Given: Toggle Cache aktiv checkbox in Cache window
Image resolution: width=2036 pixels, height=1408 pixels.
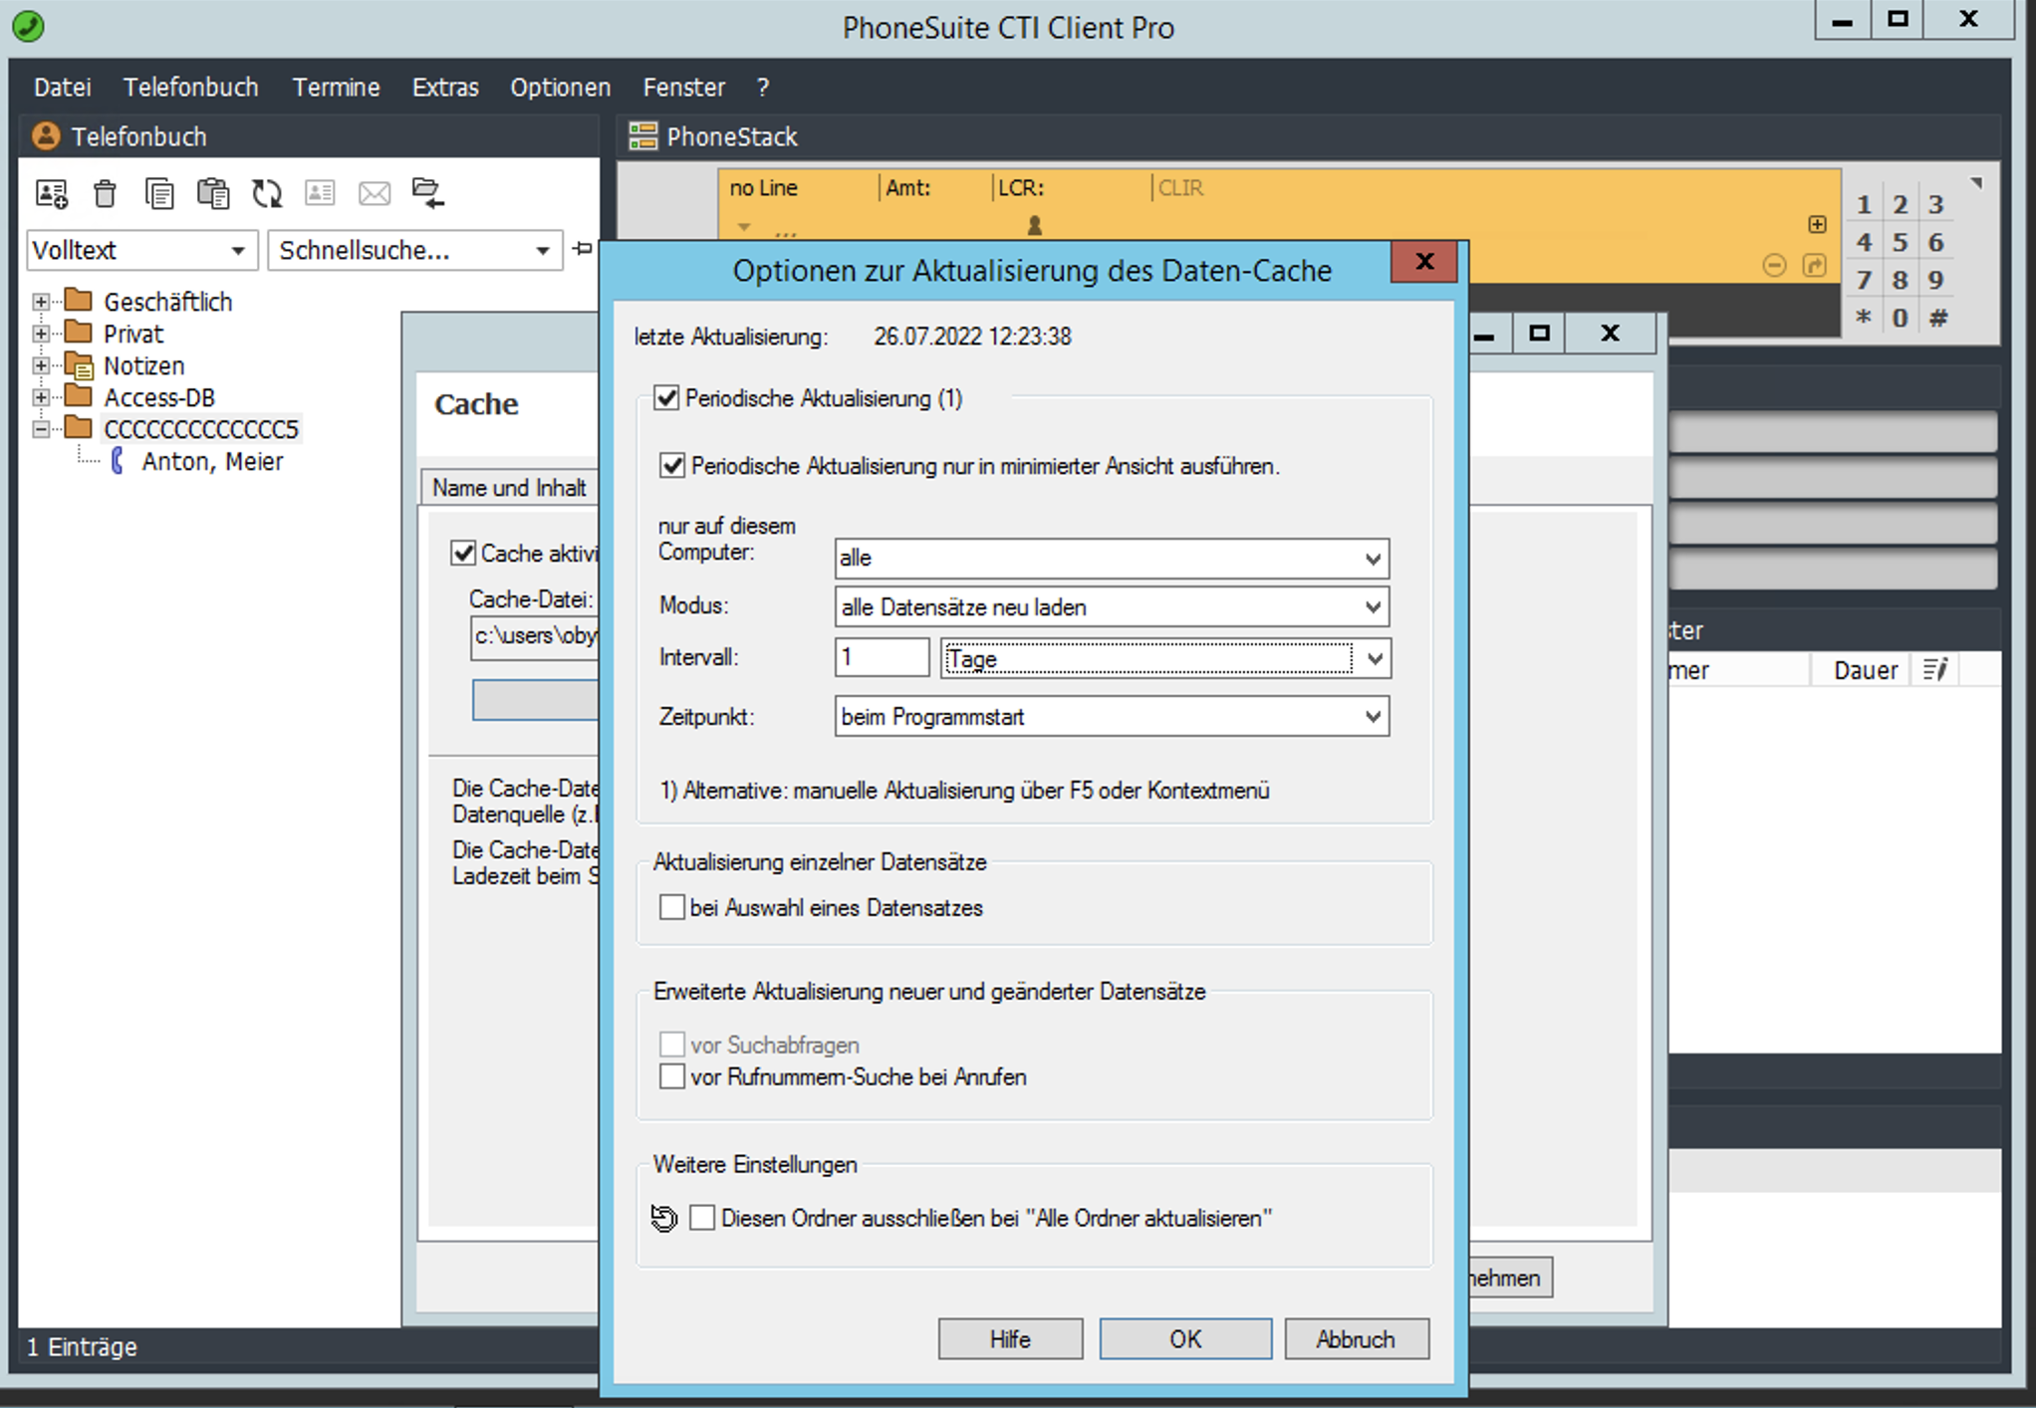Looking at the screenshot, I should tap(463, 553).
